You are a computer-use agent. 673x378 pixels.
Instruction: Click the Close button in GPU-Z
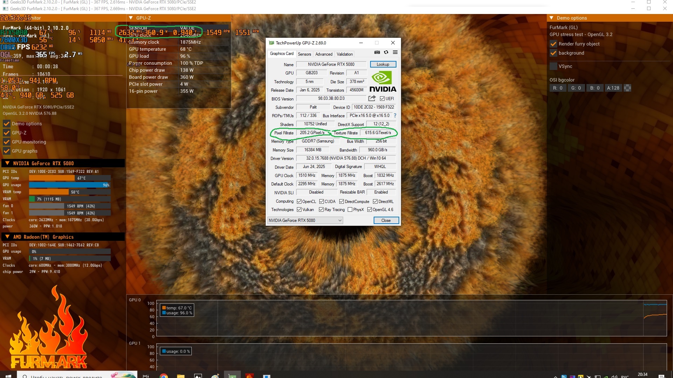coord(386,220)
